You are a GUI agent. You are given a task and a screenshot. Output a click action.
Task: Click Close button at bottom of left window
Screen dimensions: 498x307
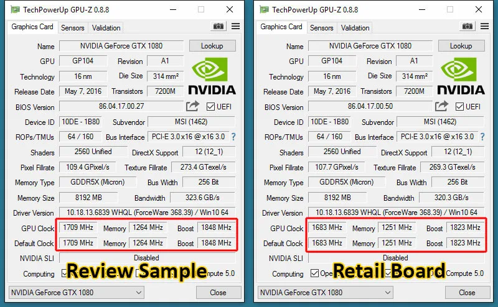click(x=218, y=293)
